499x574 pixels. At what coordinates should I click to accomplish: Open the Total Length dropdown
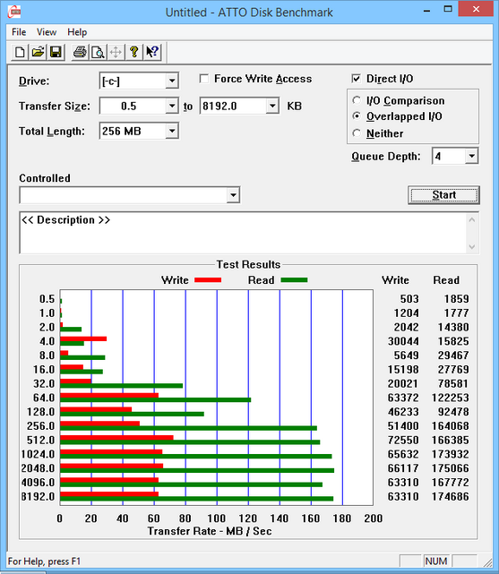[172, 131]
